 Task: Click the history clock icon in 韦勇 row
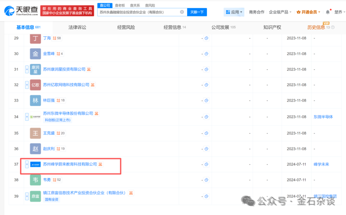pos(206,180)
